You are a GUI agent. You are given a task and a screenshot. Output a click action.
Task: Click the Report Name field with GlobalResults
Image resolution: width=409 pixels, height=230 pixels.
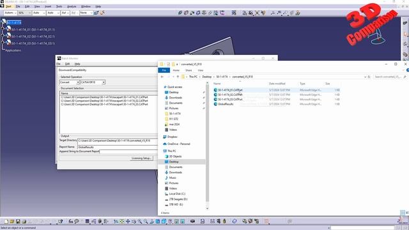pos(118,147)
